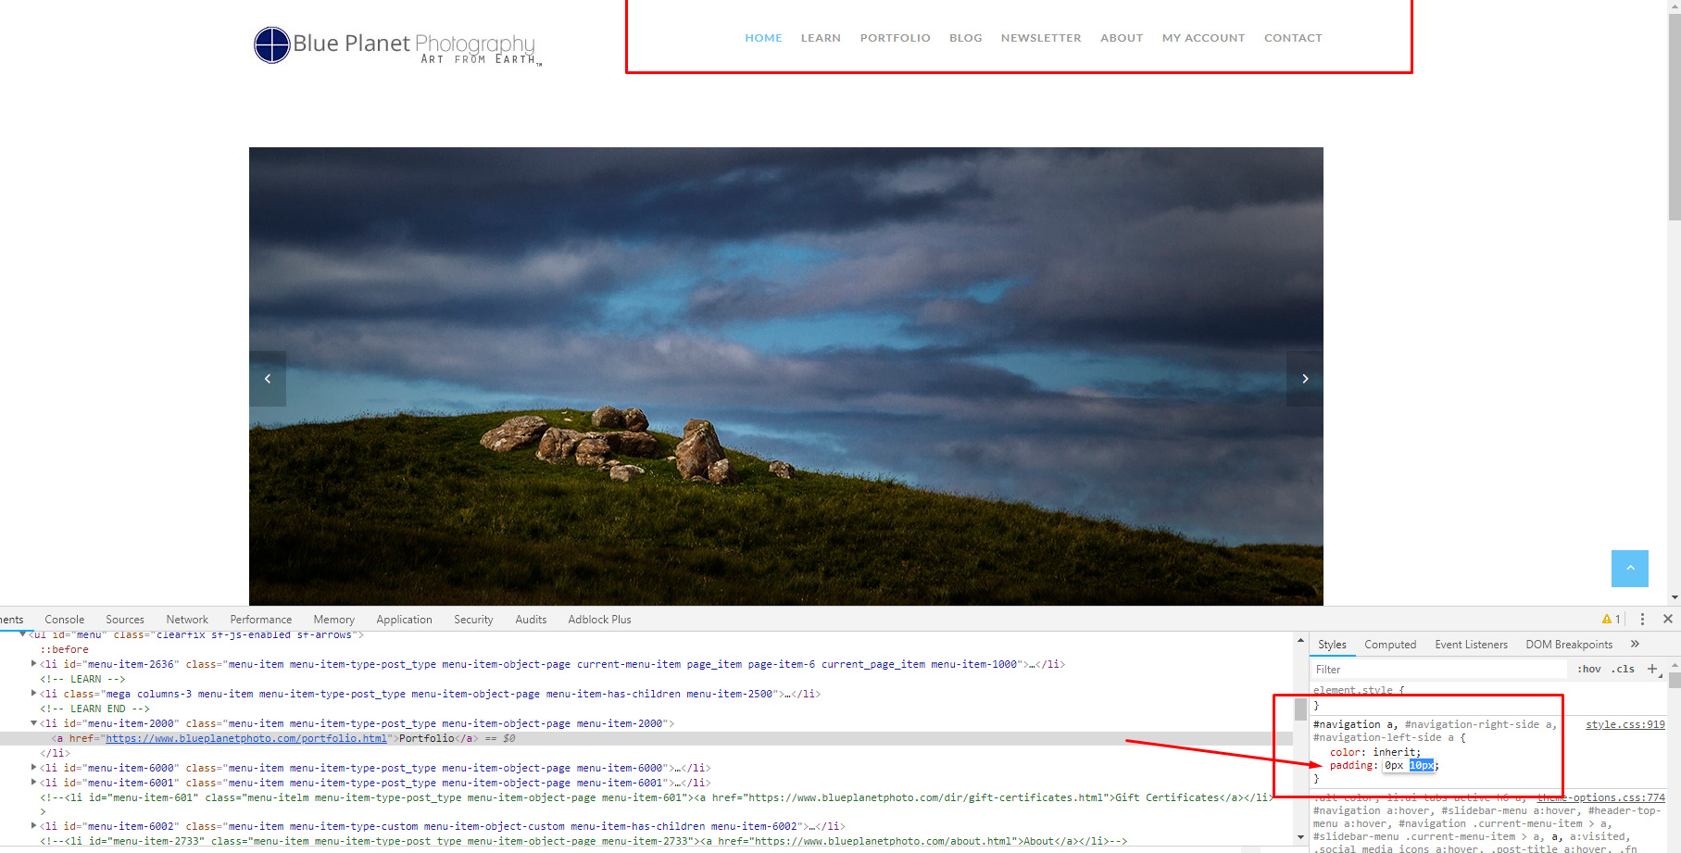
Task: Expand the li menu-item-2636 node
Action: [34, 664]
